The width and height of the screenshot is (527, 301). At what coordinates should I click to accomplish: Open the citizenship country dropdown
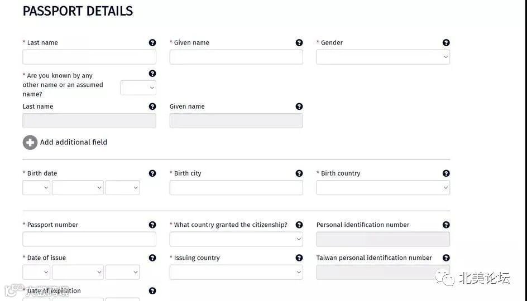236,239
